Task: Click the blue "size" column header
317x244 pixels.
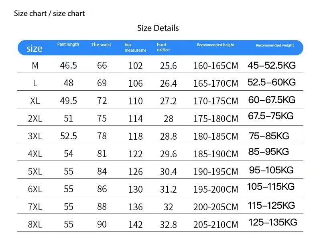Action: click(34, 49)
